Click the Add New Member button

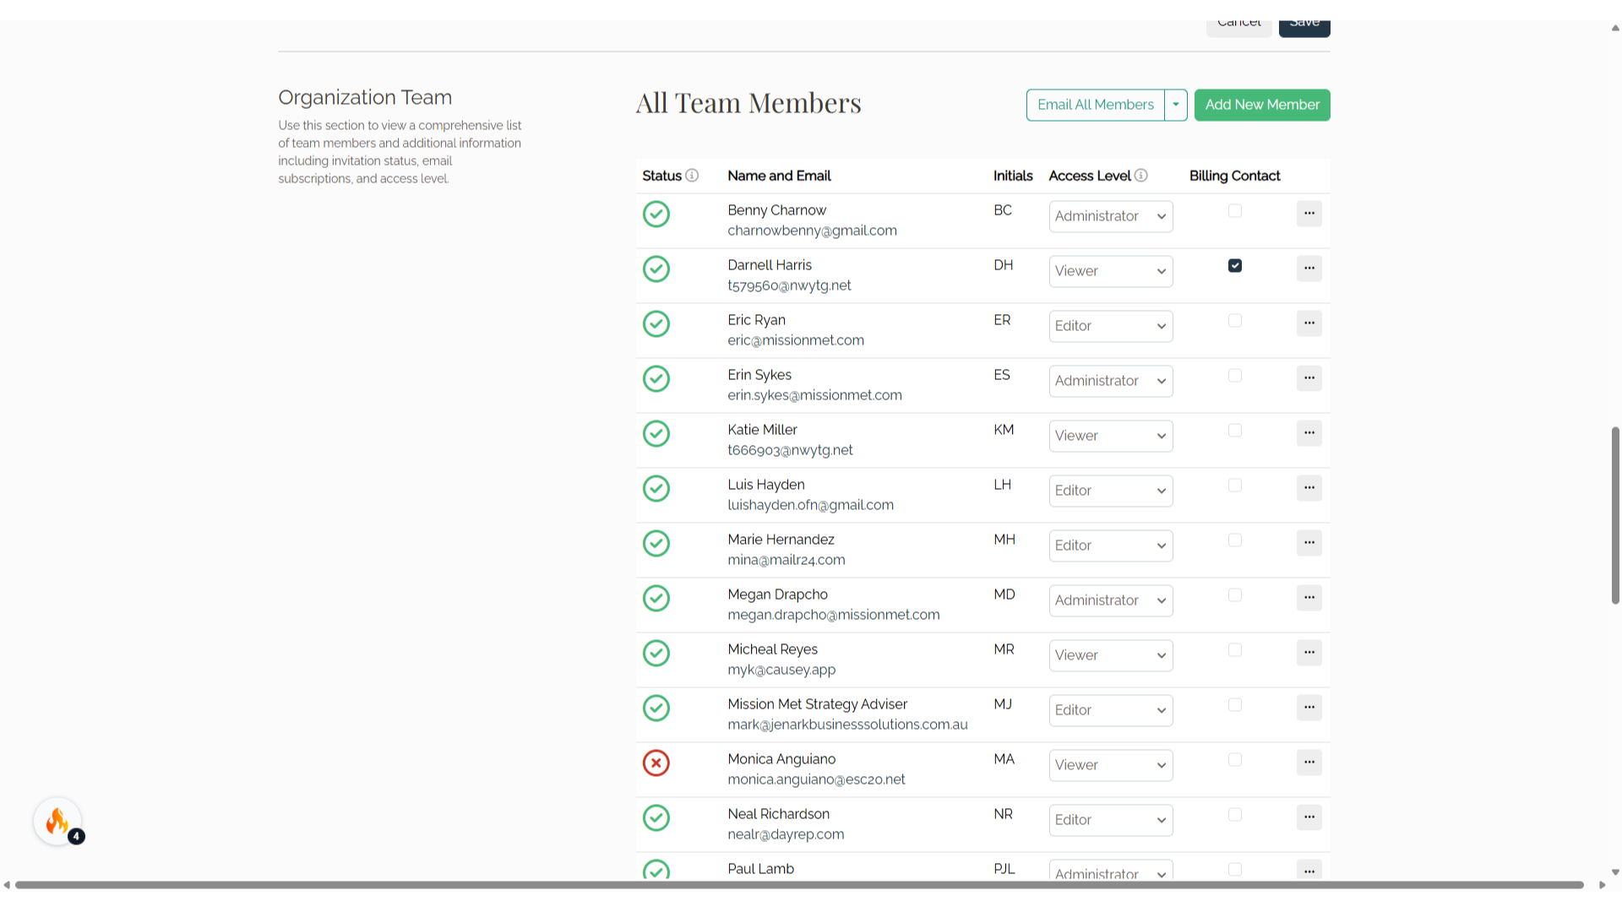pyautogui.click(x=1262, y=105)
